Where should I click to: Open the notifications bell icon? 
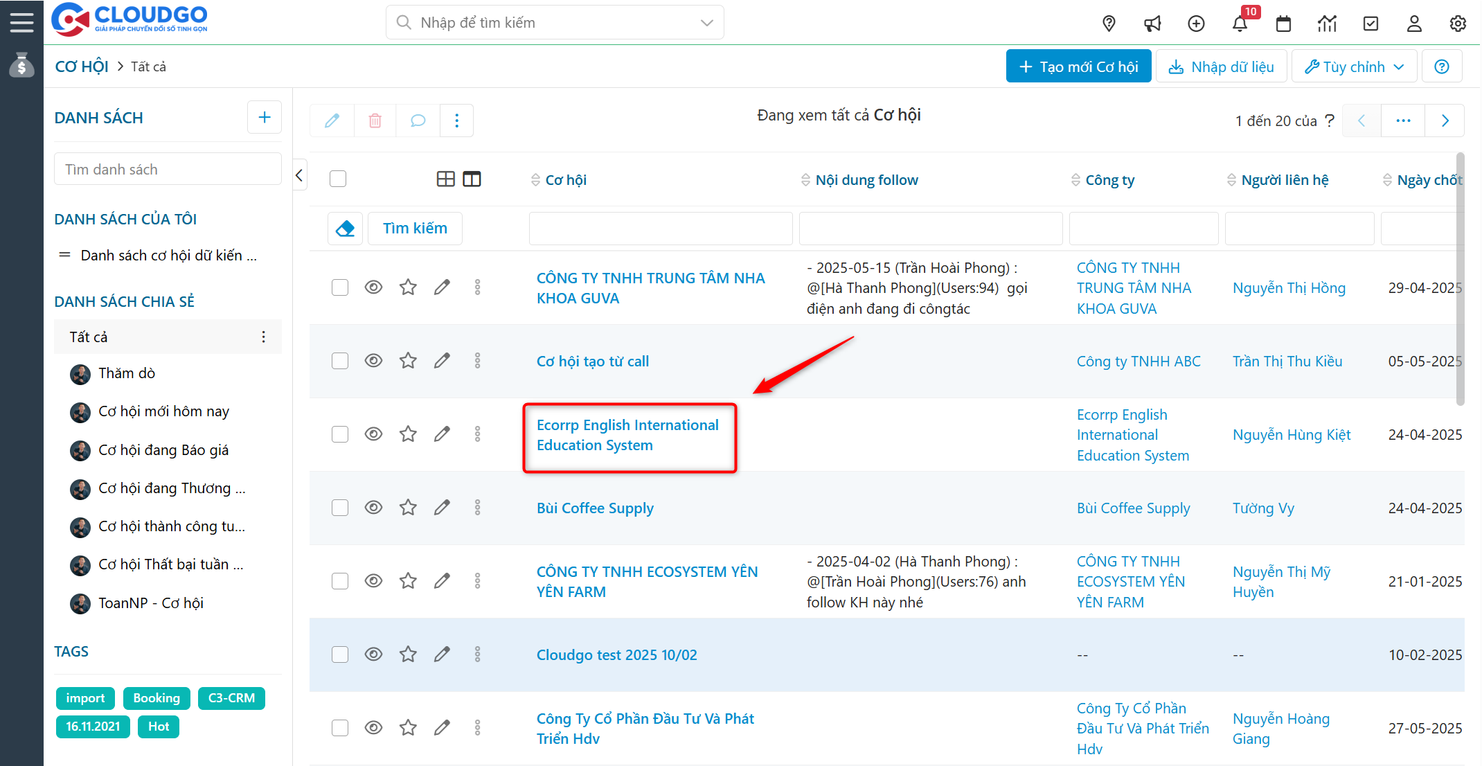click(1240, 24)
